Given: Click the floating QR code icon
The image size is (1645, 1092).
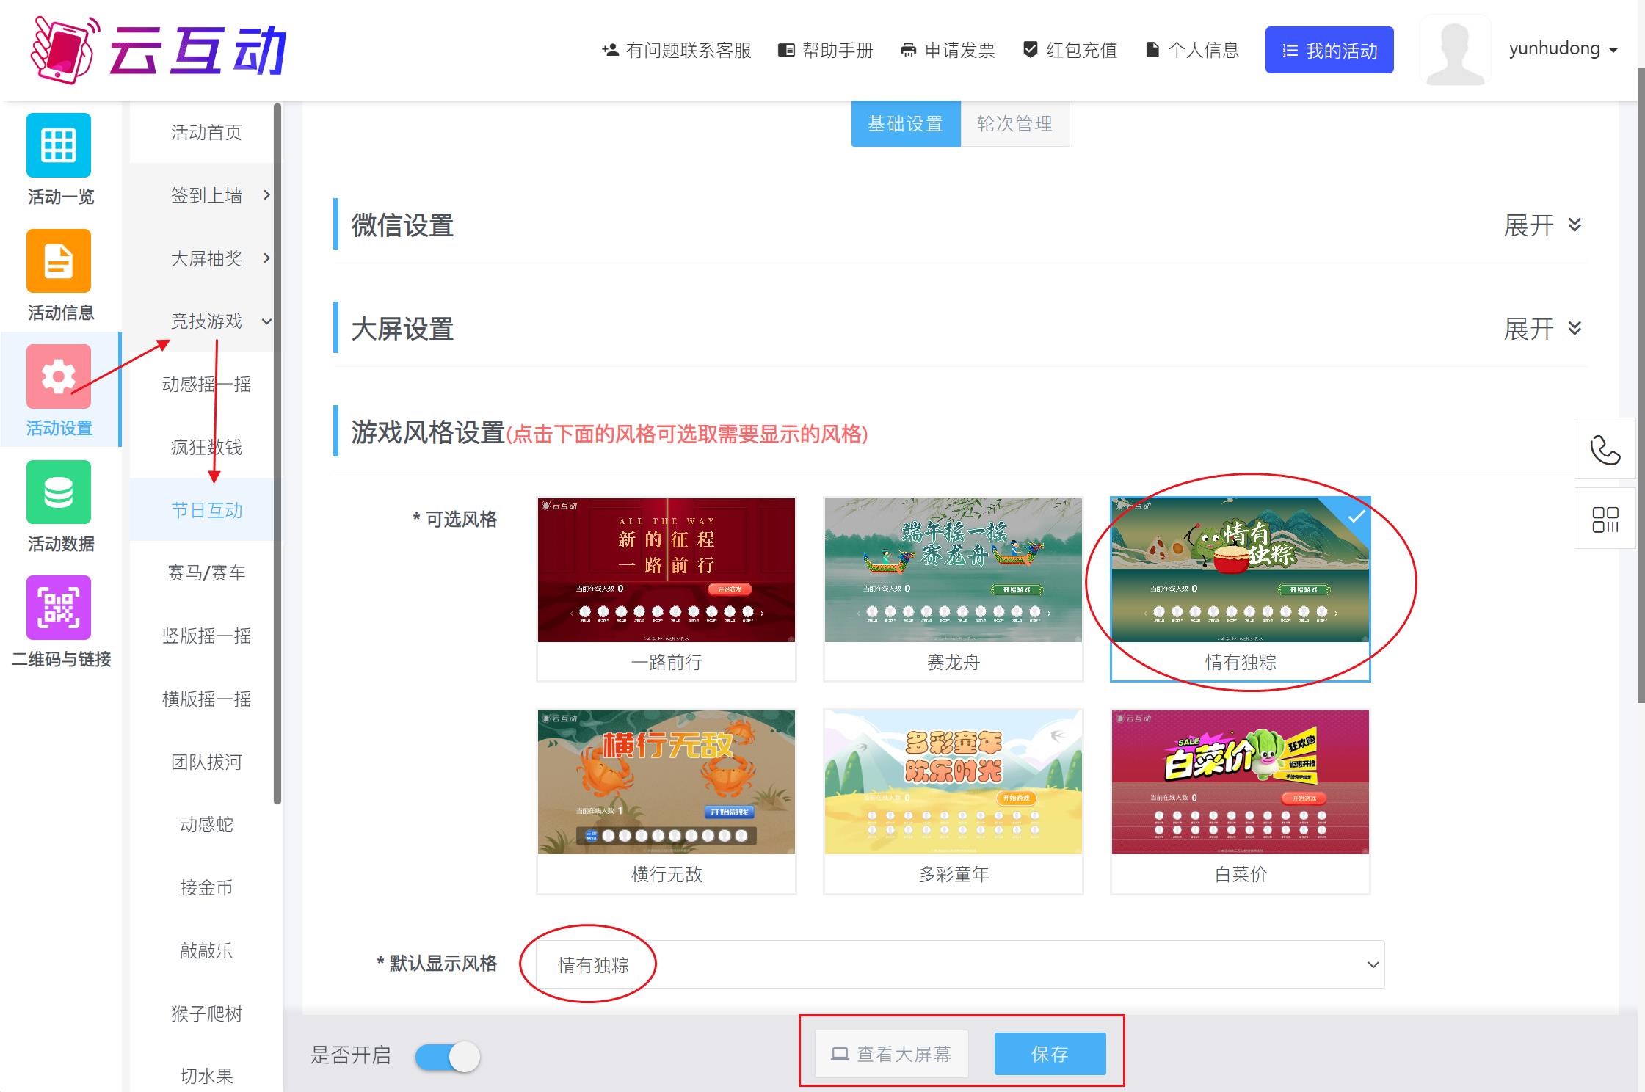Looking at the screenshot, I should 1605,519.
